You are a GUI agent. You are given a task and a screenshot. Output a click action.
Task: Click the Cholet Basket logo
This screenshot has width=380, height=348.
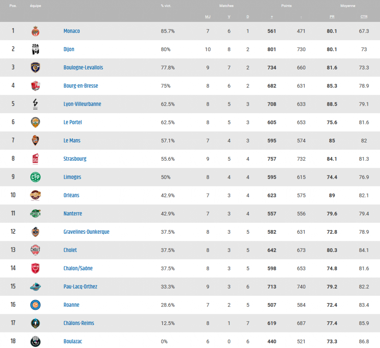(x=35, y=250)
